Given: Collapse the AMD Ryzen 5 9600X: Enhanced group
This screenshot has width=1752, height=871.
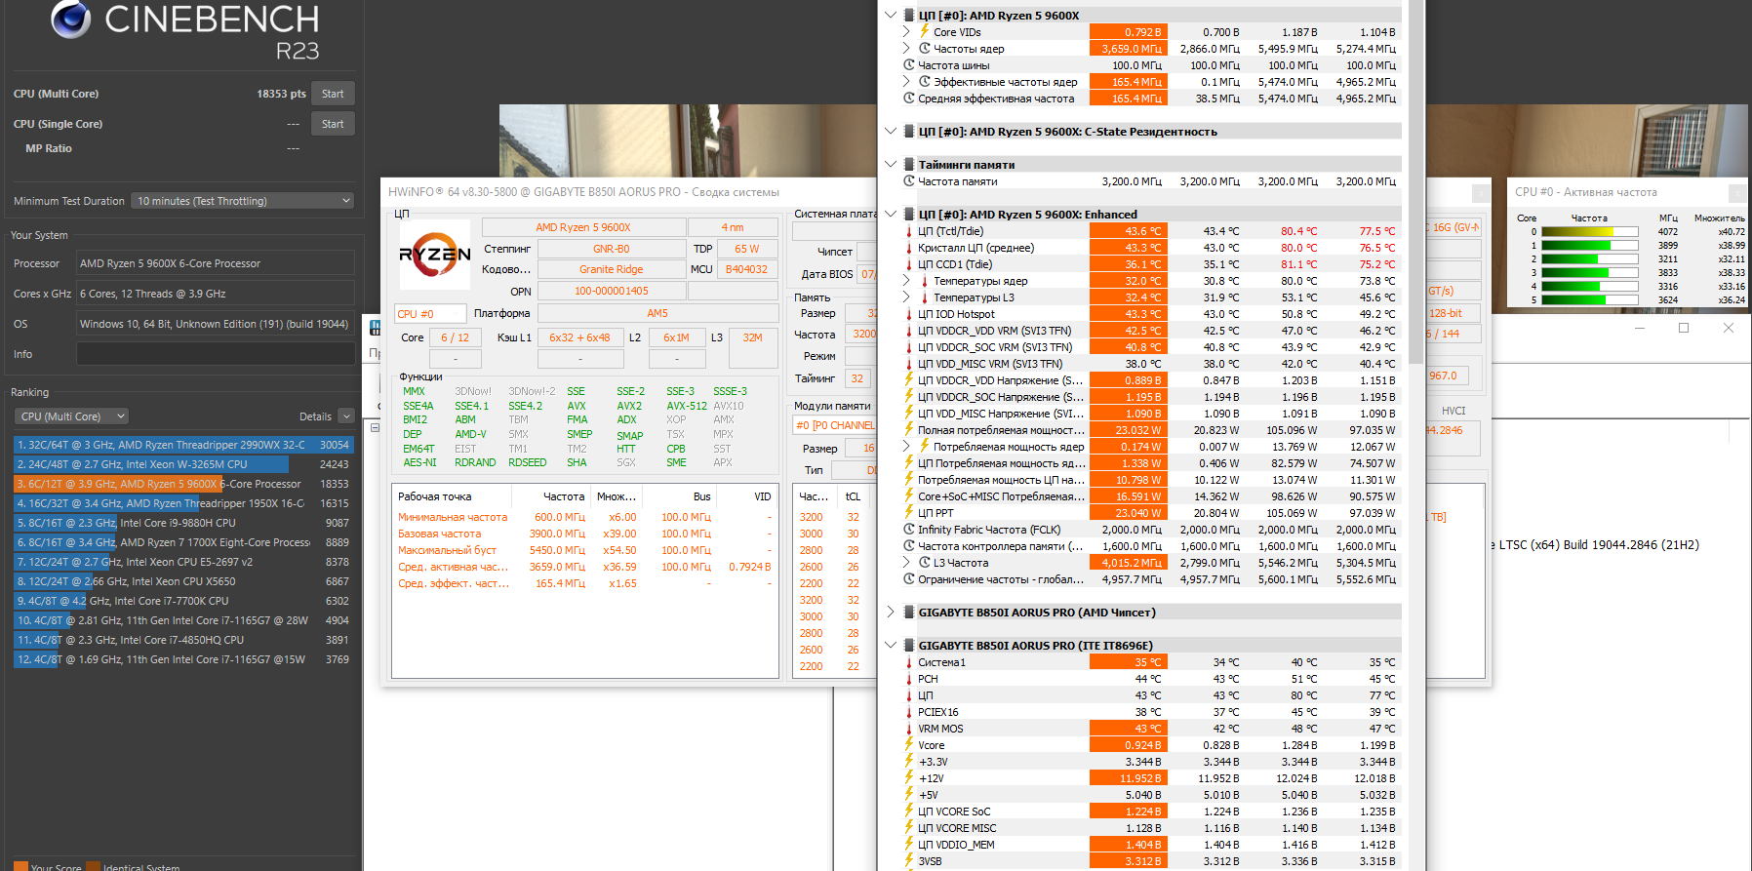Looking at the screenshot, I should click(890, 214).
